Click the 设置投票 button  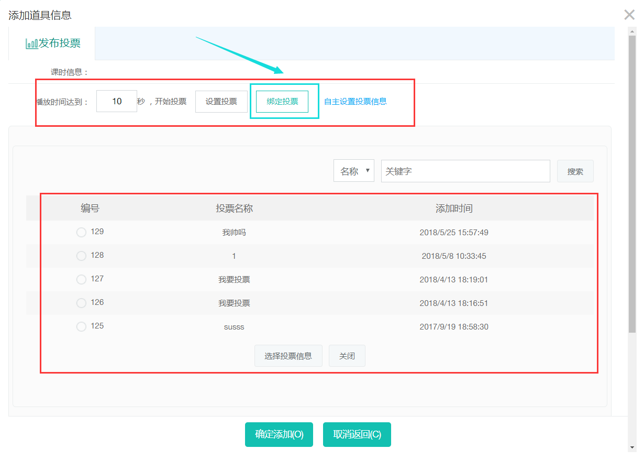click(x=221, y=102)
